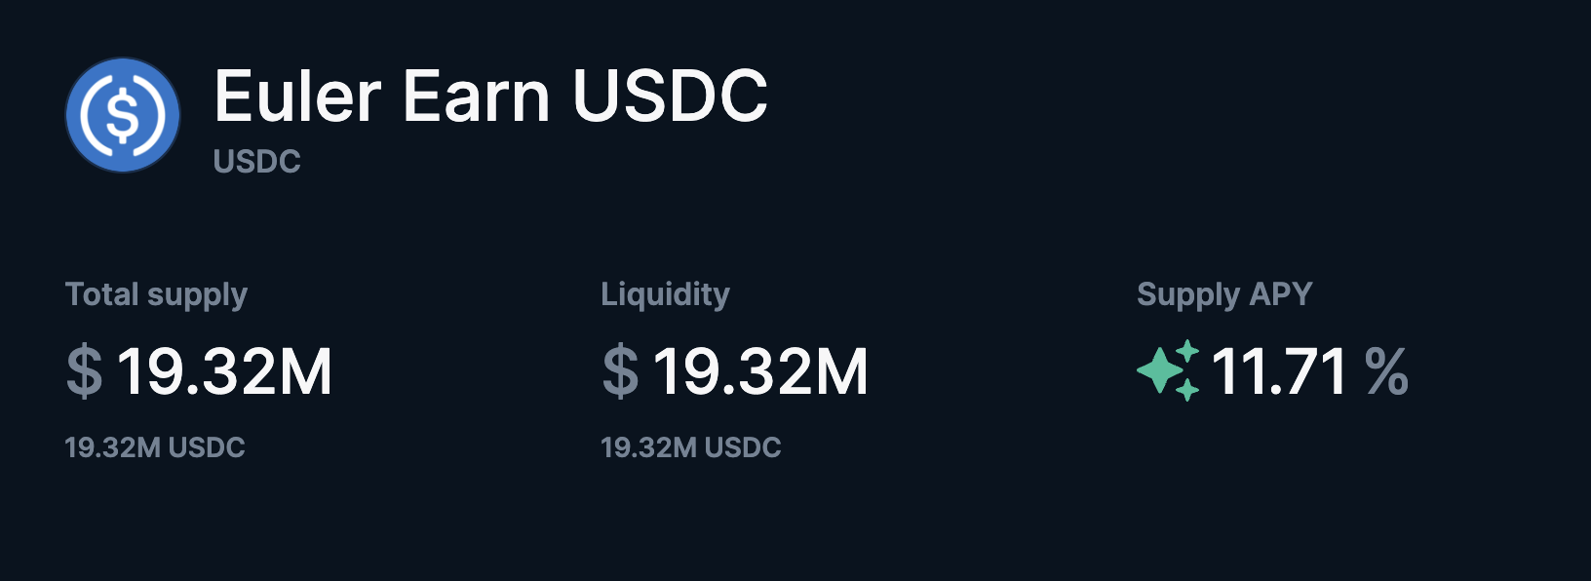Select the 19.32M USDC text under Total supply
The image size is (1591, 581).
[x=155, y=447]
